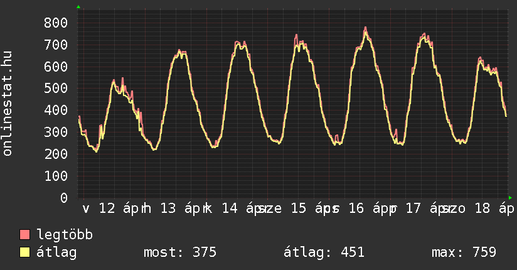Screen dimensions: 517x270
Task: Select the '16 ápr' date label
Action: [x=368, y=208]
